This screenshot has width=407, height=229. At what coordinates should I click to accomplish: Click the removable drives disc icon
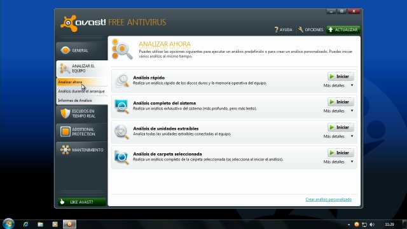121,132
